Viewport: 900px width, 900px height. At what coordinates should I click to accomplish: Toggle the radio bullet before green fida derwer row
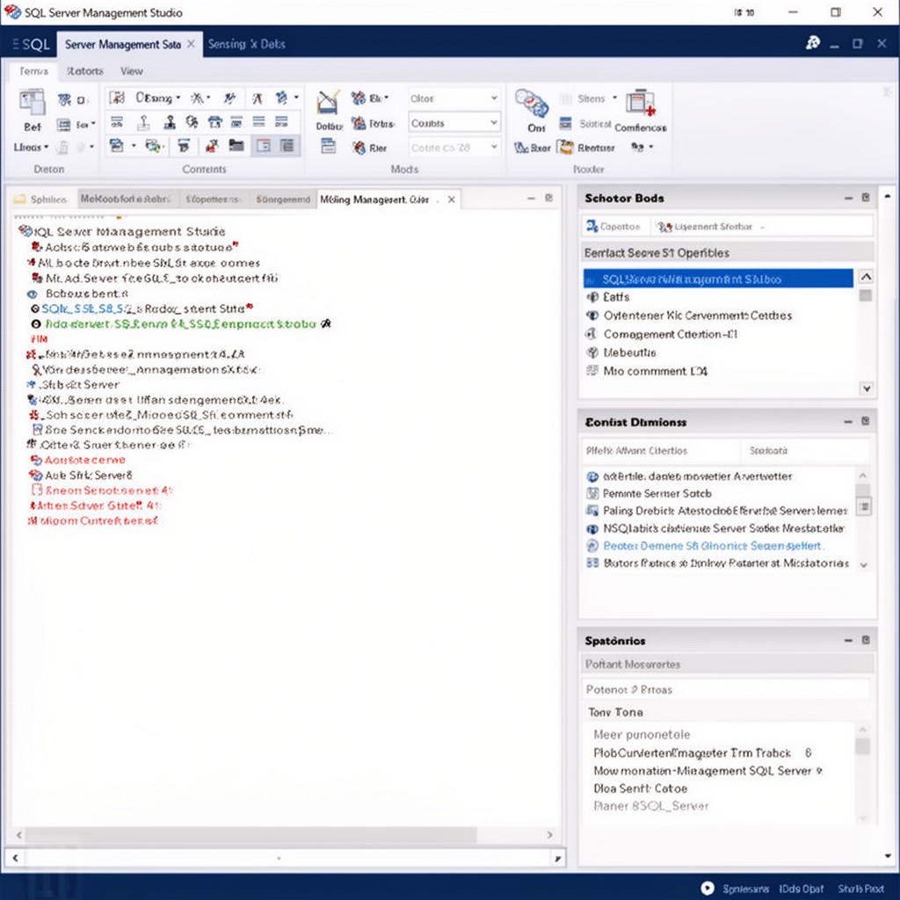coord(35,324)
